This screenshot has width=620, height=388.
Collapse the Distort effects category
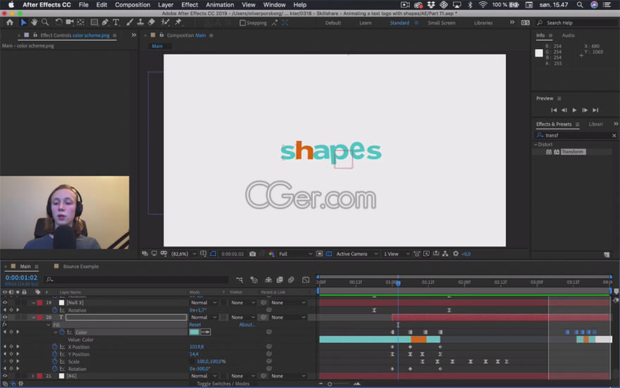[x=535, y=144]
